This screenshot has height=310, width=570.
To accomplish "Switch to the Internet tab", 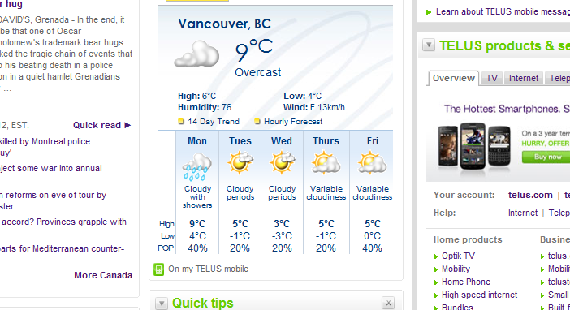I will pos(524,78).
